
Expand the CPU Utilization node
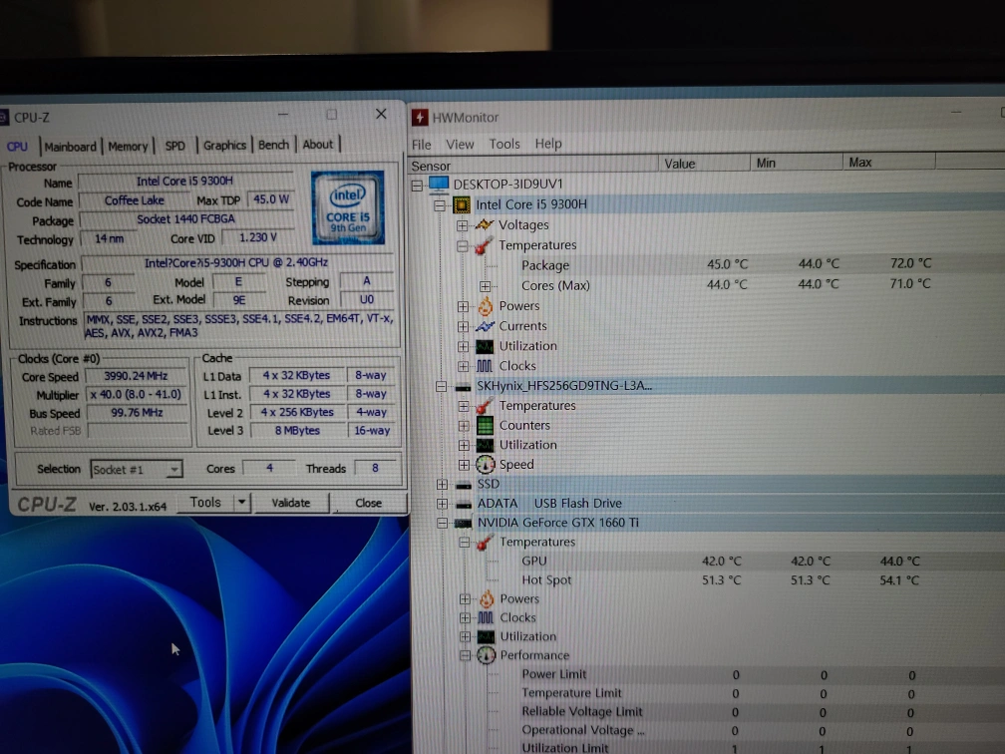[x=463, y=346]
